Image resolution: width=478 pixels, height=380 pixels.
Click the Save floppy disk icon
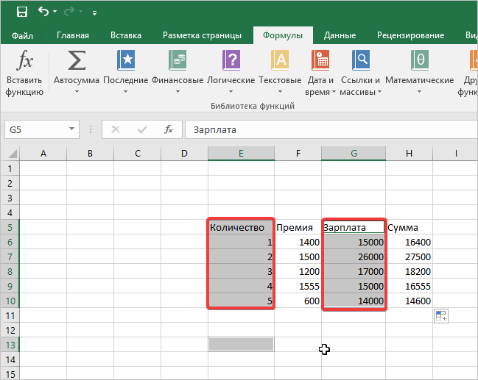22,12
